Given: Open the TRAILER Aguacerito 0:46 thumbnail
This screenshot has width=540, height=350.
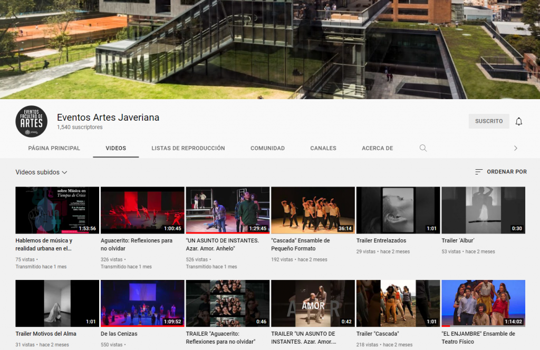Looking at the screenshot, I should pyautogui.click(x=228, y=303).
